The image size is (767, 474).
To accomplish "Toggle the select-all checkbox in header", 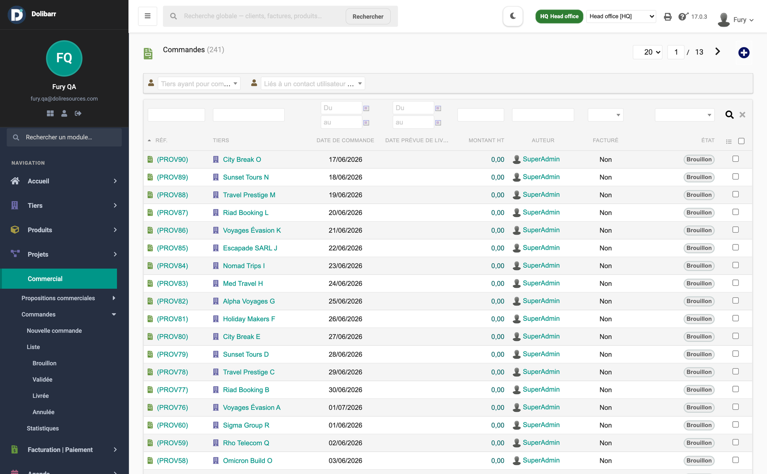I will [741, 141].
